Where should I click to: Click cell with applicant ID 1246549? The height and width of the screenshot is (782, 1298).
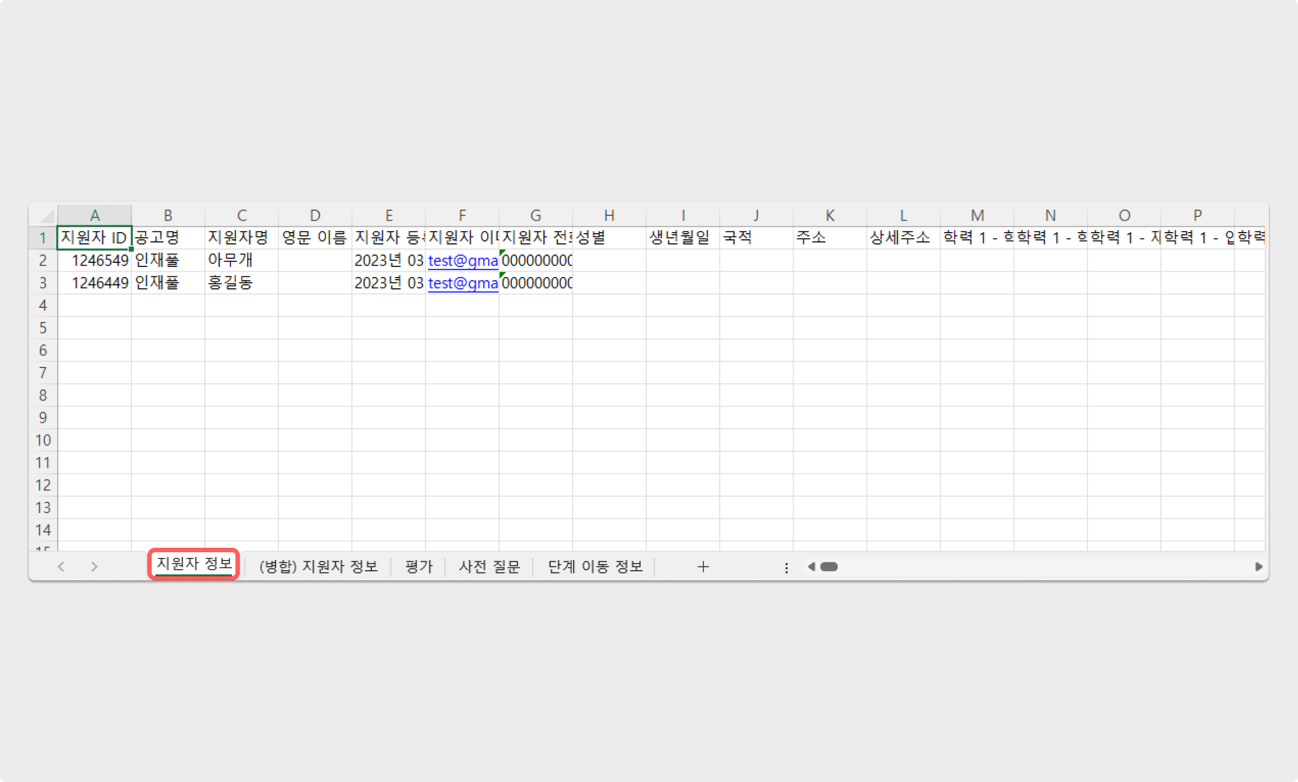coord(94,261)
